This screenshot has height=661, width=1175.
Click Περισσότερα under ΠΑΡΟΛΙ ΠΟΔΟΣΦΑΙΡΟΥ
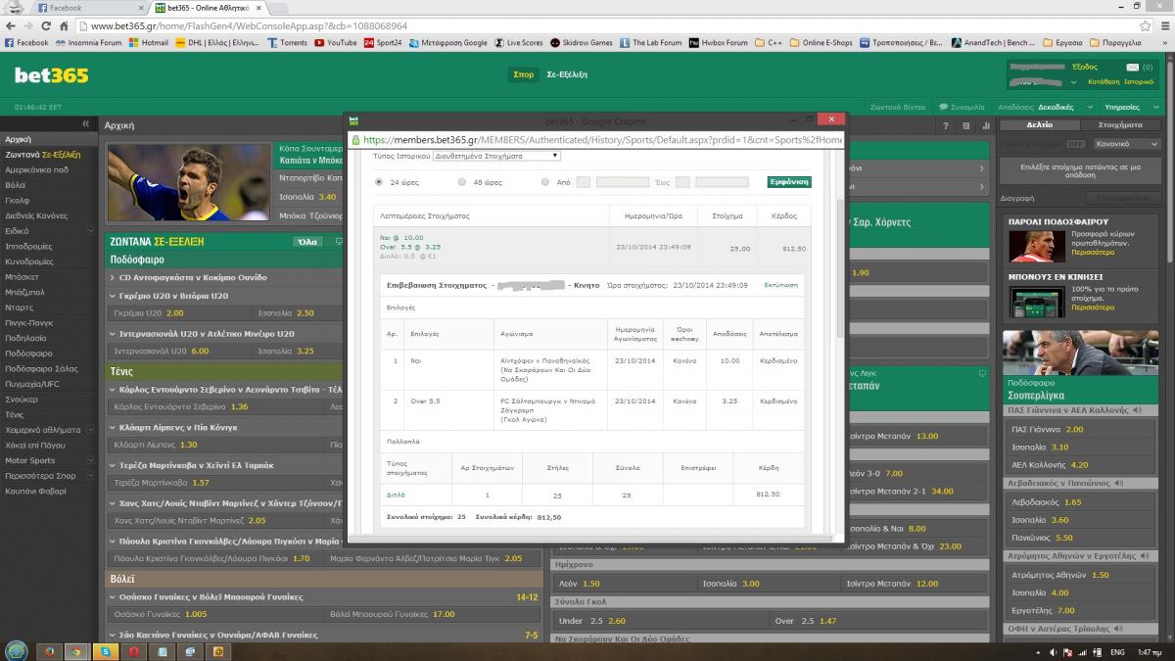pyautogui.click(x=1093, y=253)
